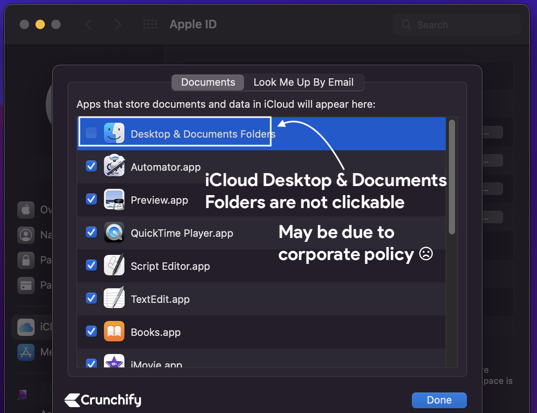Click the TextEdit notepad icon
The width and height of the screenshot is (537, 413).
tap(114, 298)
